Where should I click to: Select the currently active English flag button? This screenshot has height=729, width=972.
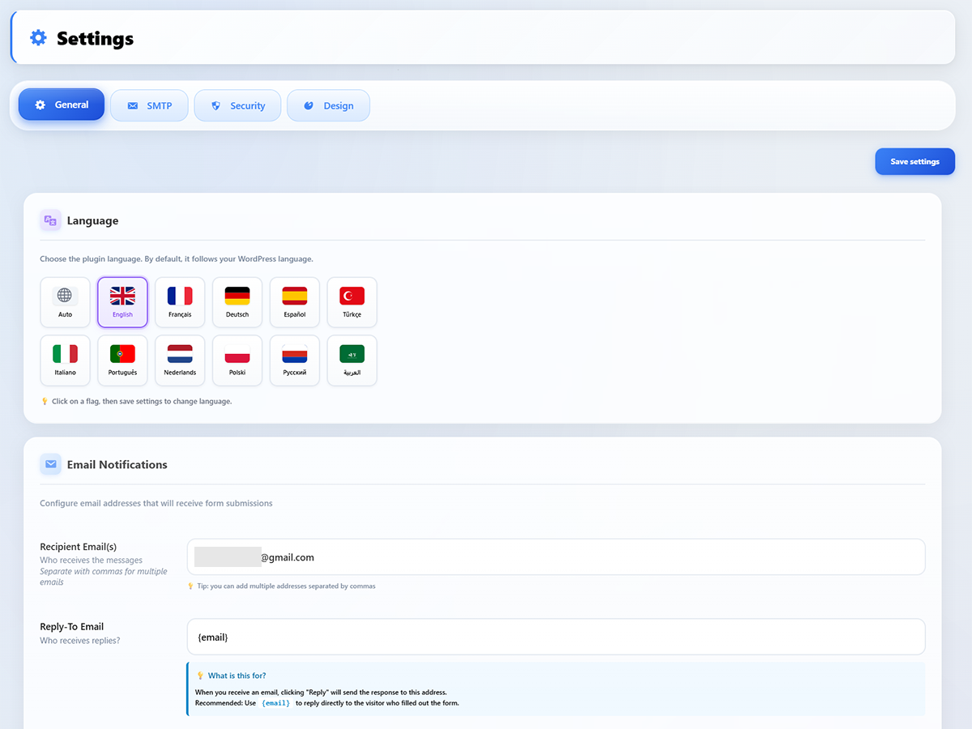coord(122,302)
